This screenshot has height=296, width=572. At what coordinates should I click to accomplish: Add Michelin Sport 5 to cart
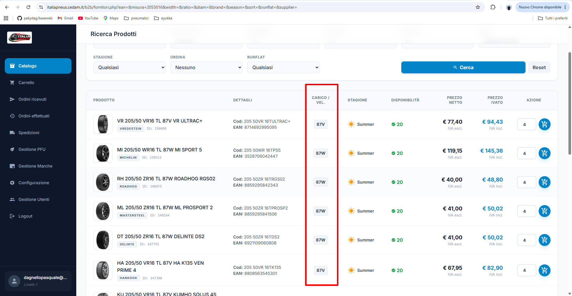point(544,153)
